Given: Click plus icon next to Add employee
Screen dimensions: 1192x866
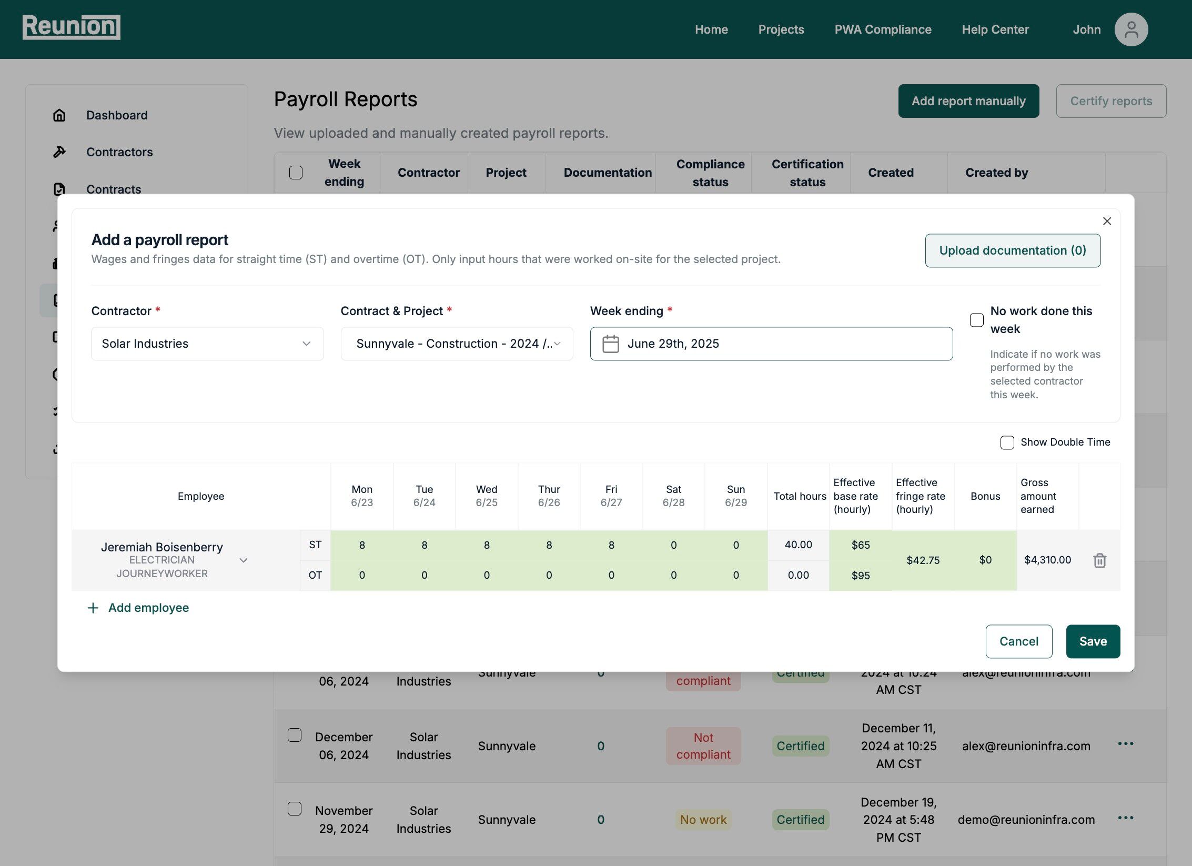Looking at the screenshot, I should click(93, 608).
